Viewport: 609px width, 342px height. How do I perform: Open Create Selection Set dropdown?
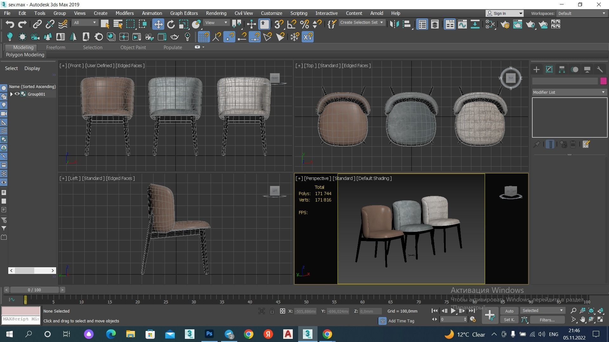point(362,22)
